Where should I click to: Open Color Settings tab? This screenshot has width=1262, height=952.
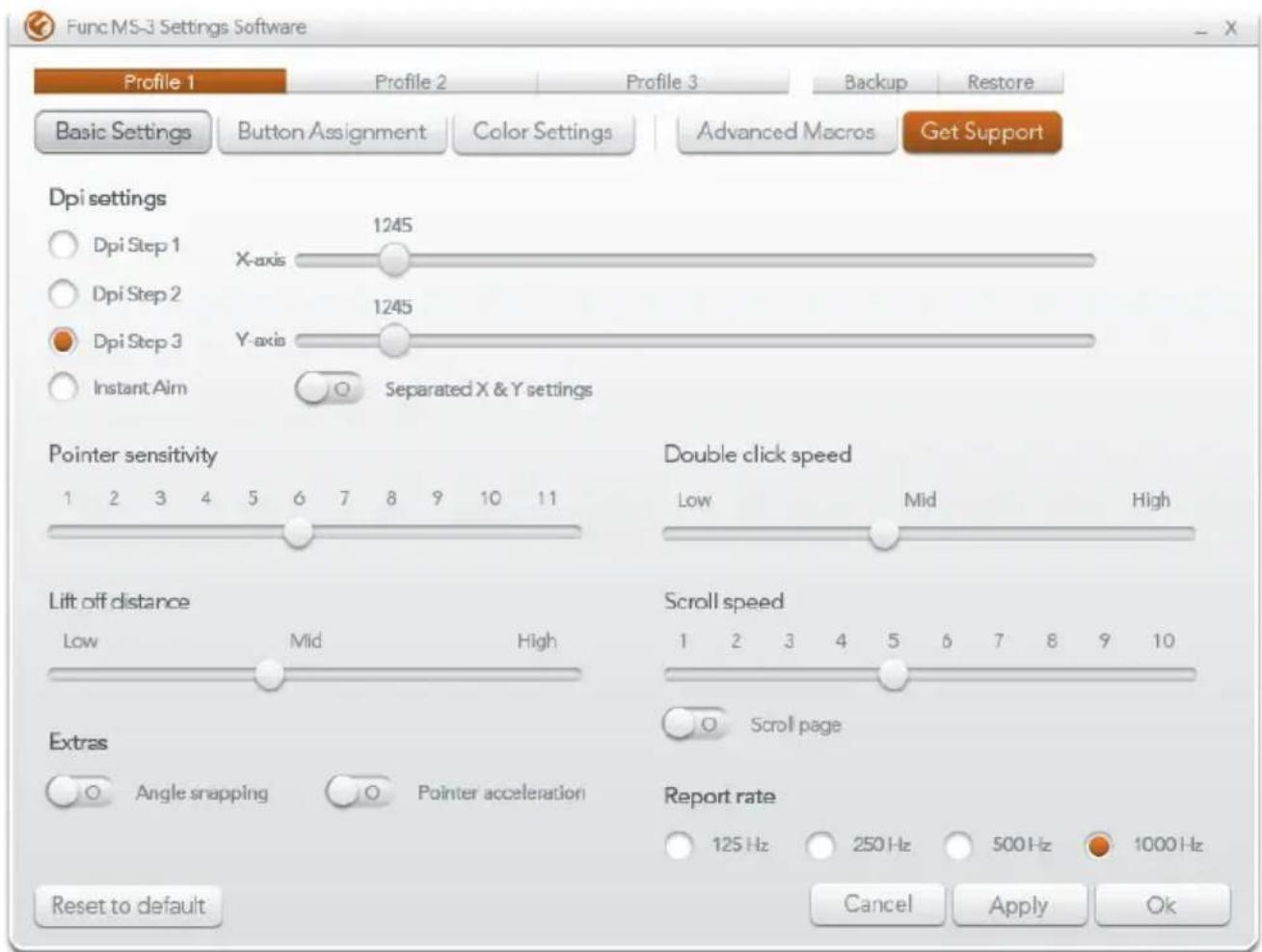[543, 132]
